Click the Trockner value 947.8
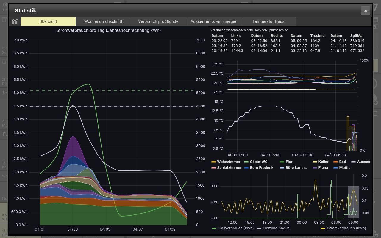Image resolution: width=381 pixels, height=238 pixels. (x=315, y=51)
